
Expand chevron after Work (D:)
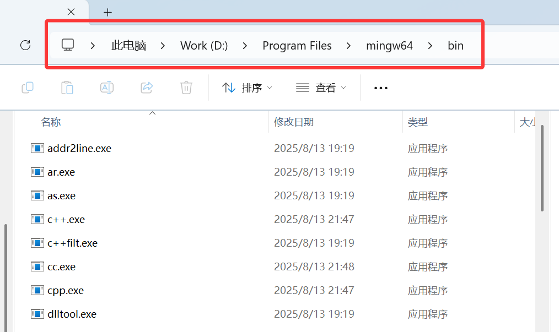click(x=245, y=46)
